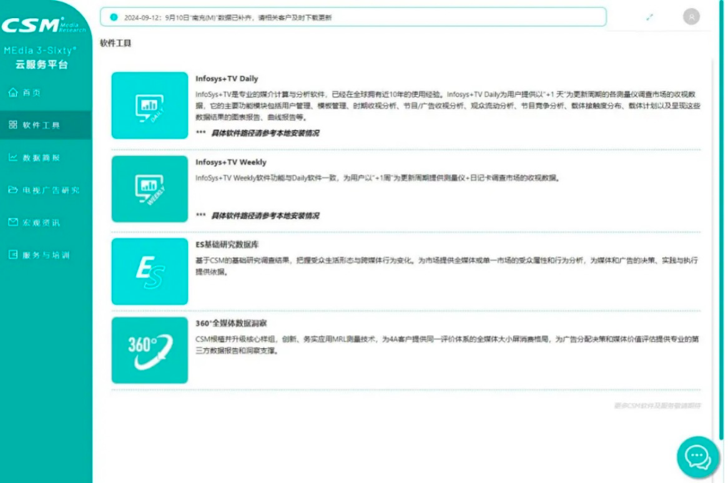Click the 电视广告研究 folder icon
Viewport: 728px width, 483px height.
point(13,190)
